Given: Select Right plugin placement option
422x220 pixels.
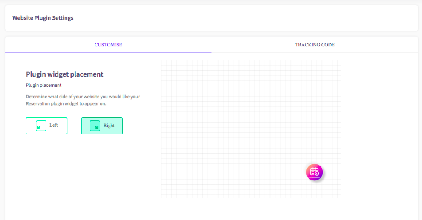Looking at the screenshot, I should coord(102,126).
